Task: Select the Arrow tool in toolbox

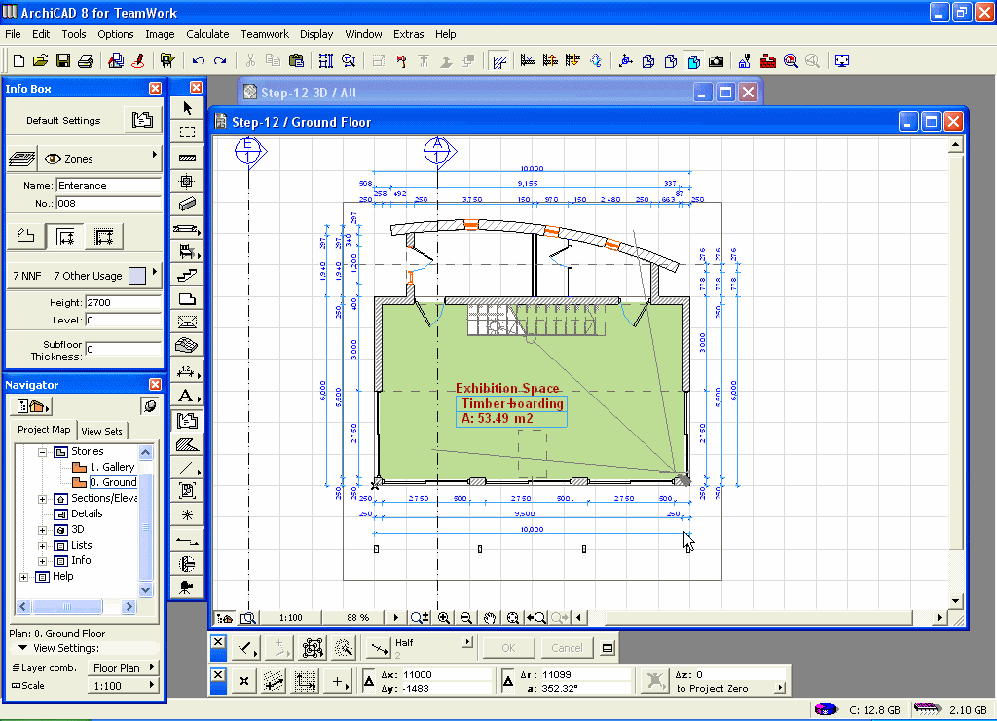Action: 187,107
